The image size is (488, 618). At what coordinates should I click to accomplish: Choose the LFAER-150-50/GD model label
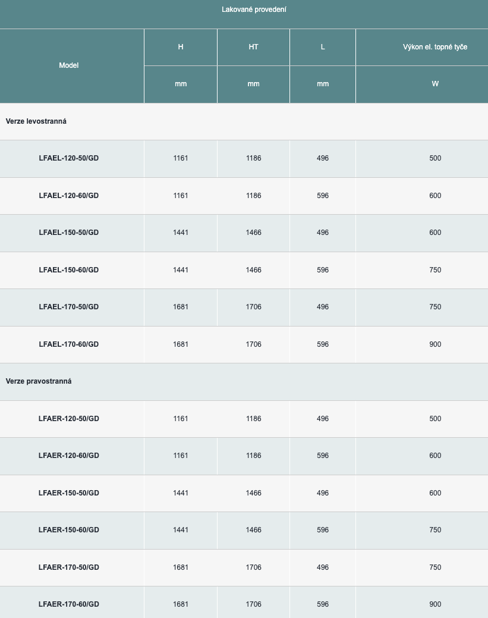(x=69, y=493)
